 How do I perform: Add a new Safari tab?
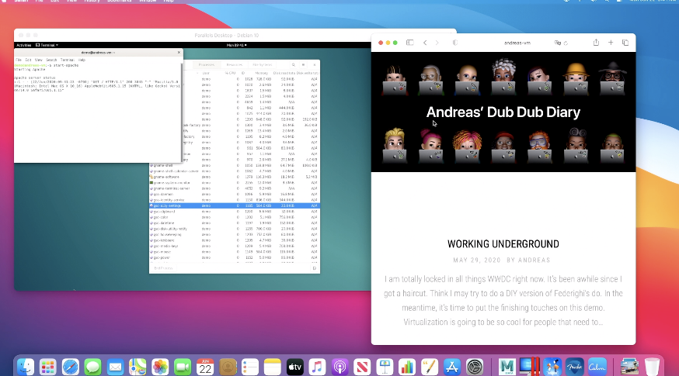click(611, 43)
